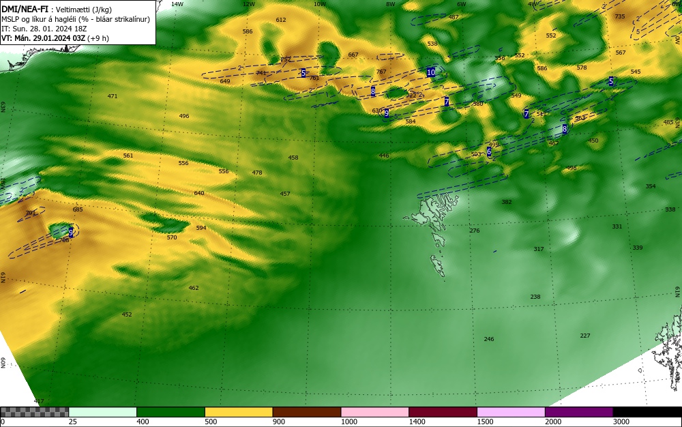Screen dimensions: 682x427
Task: Click the CAPE value 317
Action: (539, 249)
